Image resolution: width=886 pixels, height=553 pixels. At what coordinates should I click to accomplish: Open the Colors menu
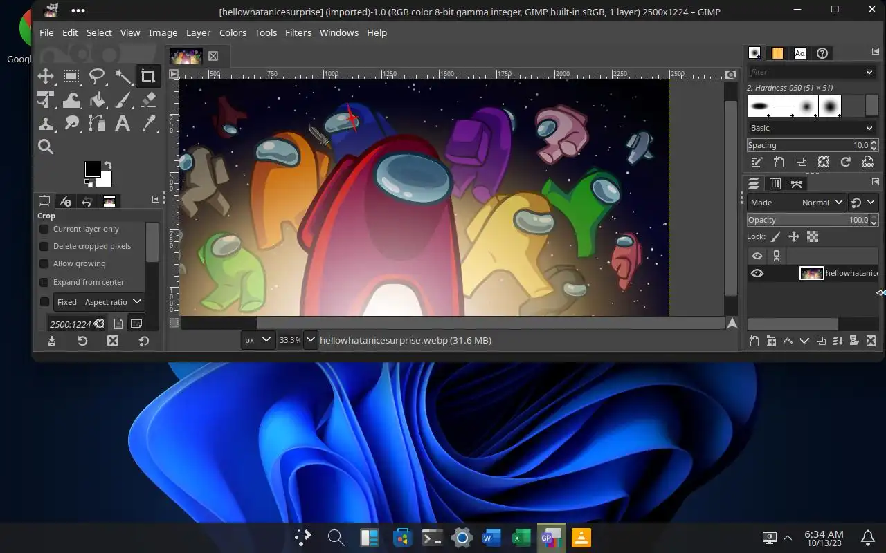(233, 32)
